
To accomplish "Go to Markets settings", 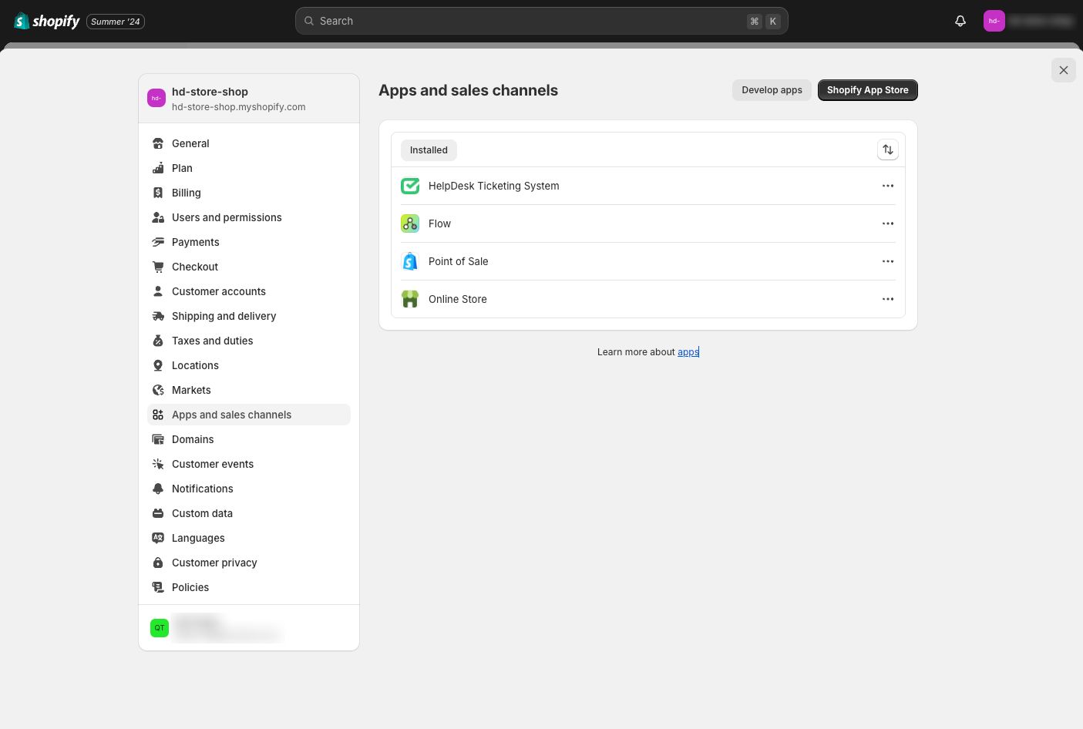I will tap(249, 390).
